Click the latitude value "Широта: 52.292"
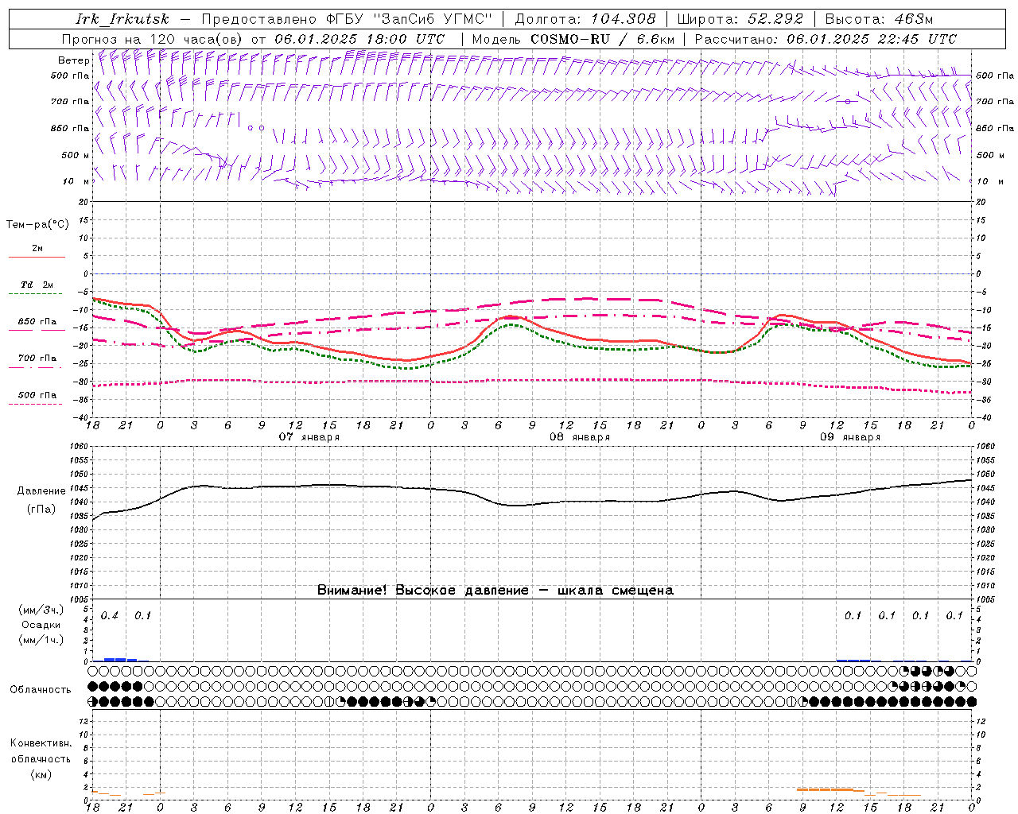Screen dimensions: 1018x814 point(740,19)
